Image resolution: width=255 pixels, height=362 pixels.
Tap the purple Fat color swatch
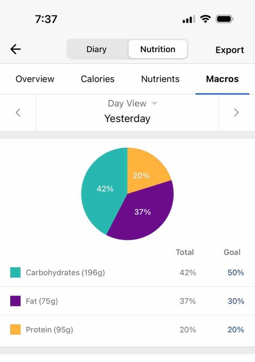[x=15, y=301]
